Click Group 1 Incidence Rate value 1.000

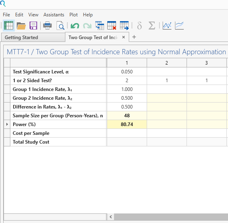point(127,89)
